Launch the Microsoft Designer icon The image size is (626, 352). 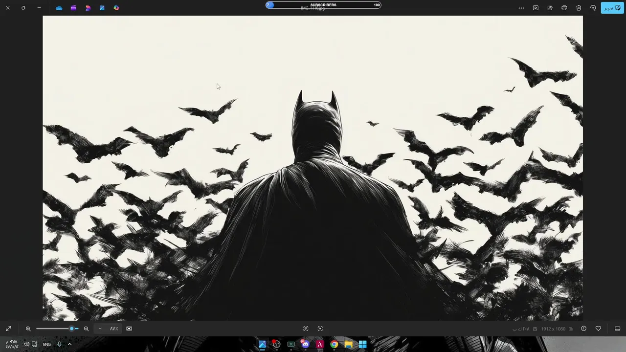(x=88, y=8)
